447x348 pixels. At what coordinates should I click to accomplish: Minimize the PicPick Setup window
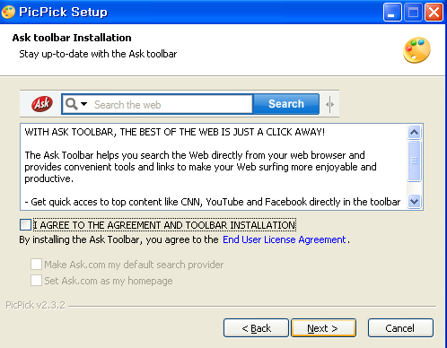coord(392,13)
